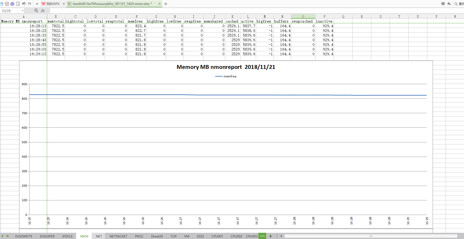Switch to the VM sheet tab
The width and height of the screenshot is (464, 239).
(x=187, y=236)
